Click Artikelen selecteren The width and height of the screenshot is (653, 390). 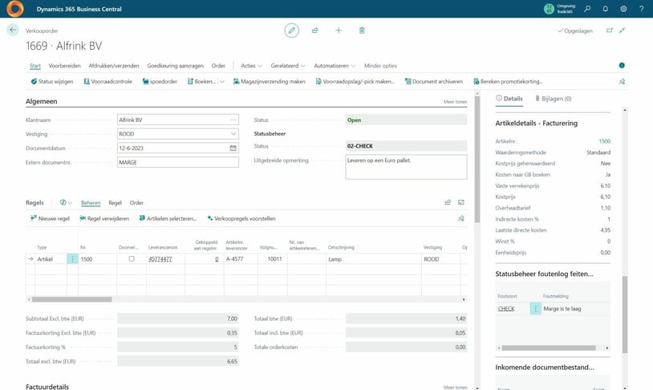point(168,218)
